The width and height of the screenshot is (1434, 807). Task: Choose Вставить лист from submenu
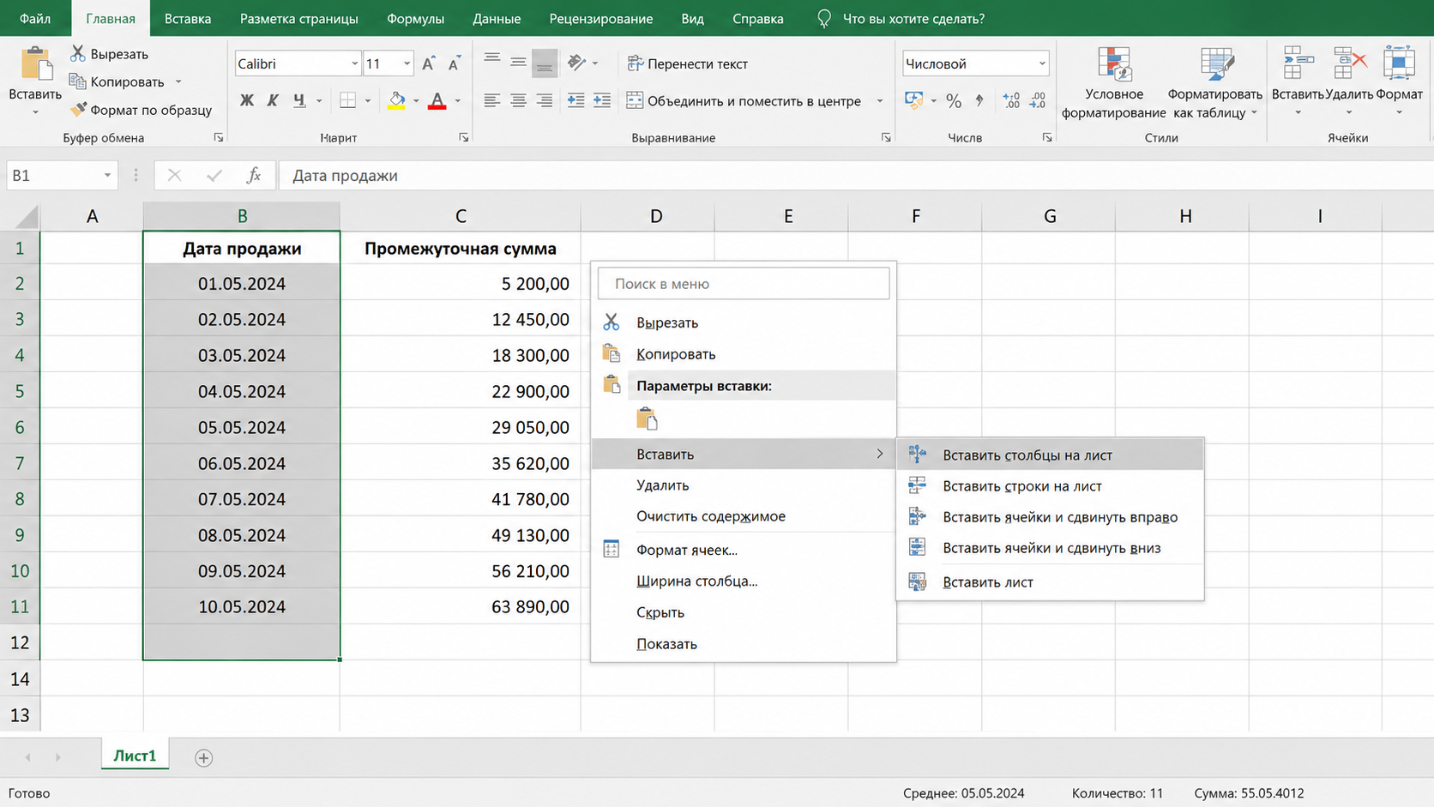pos(1050,582)
